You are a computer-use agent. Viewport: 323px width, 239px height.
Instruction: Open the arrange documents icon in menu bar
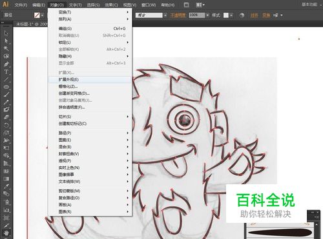tap(200, 5)
